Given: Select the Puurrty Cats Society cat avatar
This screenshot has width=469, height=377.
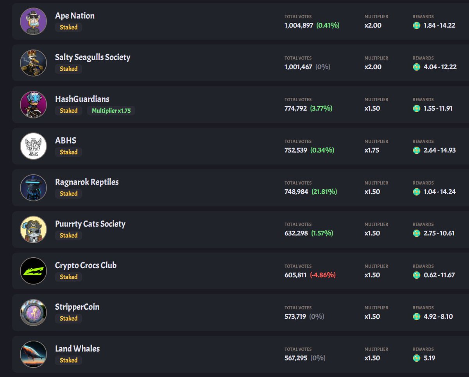Looking at the screenshot, I should [x=33, y=229].
